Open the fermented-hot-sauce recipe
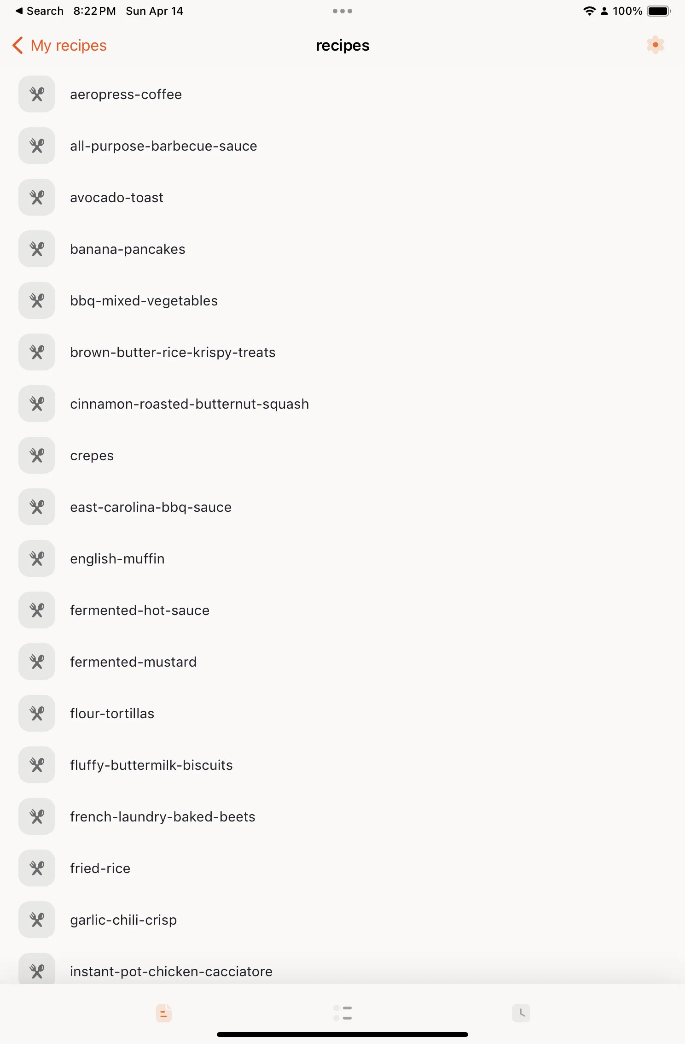The image size is (685, 1044). [139, 610]
